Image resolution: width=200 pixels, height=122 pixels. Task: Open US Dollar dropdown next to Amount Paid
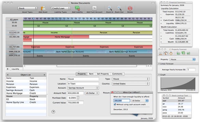point(92,93)
